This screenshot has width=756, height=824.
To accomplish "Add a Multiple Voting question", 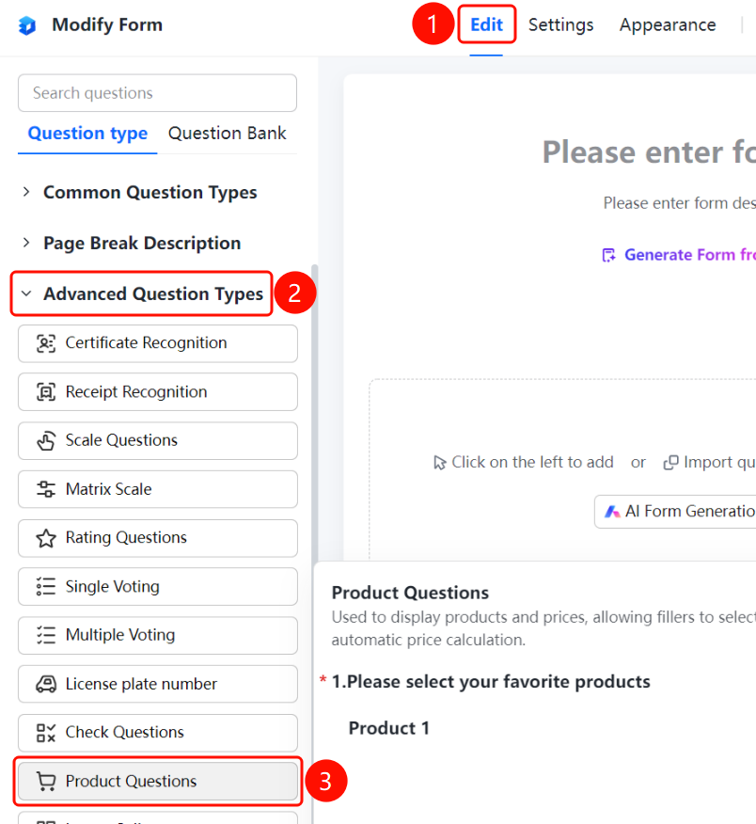I will click(158, 635).
